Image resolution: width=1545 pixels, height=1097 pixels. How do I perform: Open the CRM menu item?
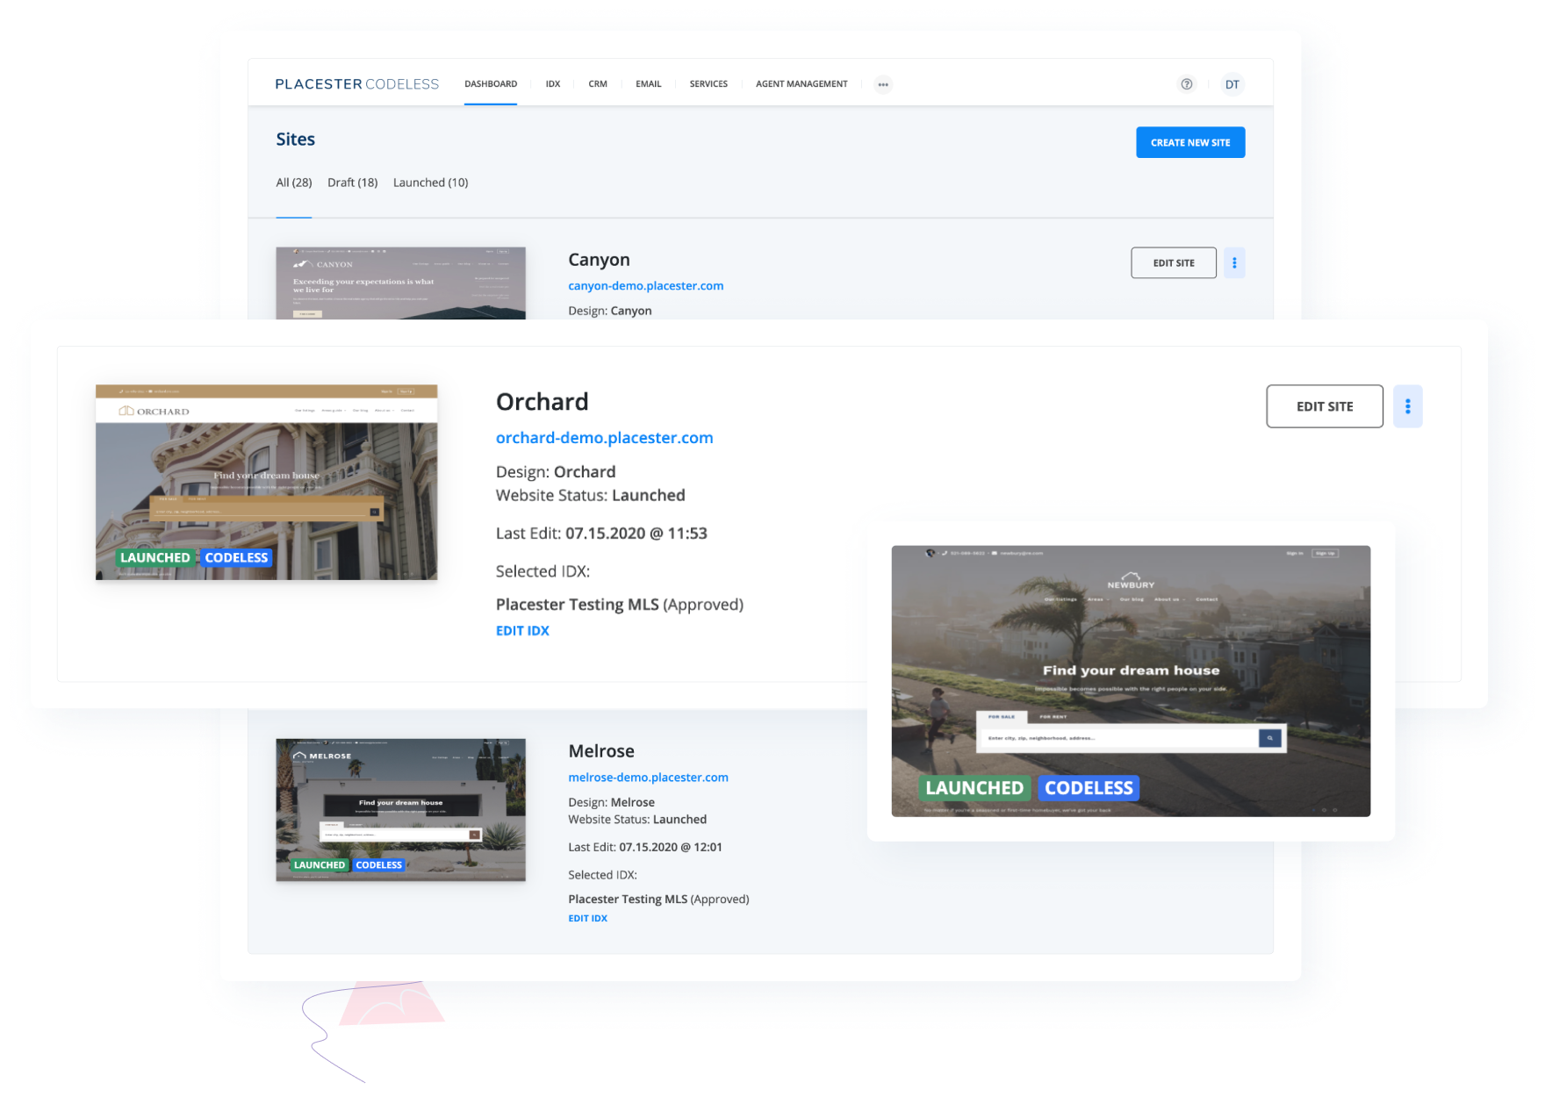click(x=598, y=84)
